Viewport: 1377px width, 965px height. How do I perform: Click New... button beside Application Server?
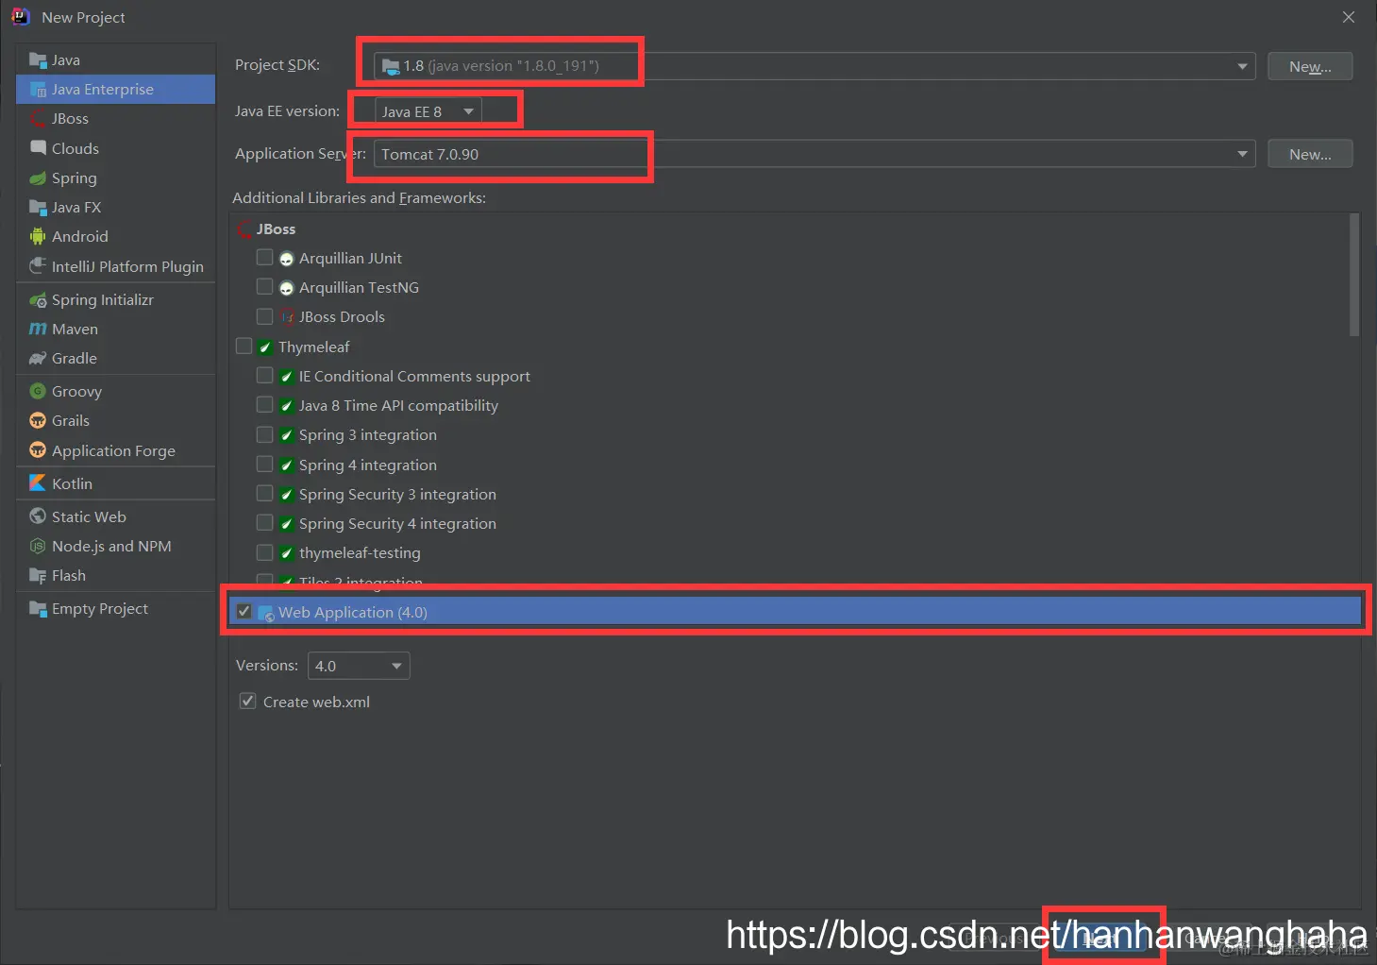1310,154
